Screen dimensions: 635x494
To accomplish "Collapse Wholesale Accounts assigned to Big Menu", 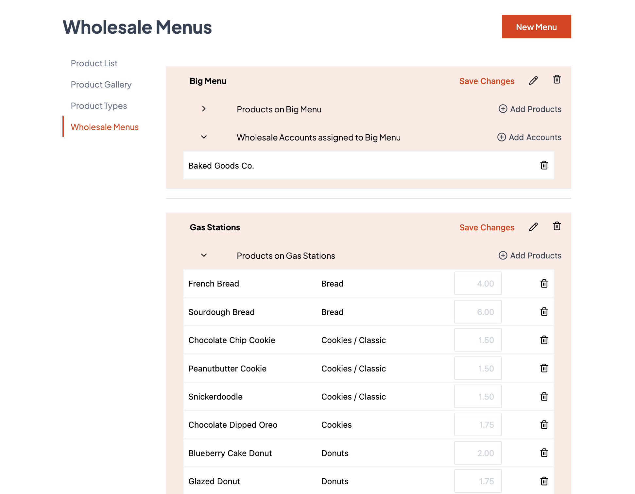I will (204, 137).
